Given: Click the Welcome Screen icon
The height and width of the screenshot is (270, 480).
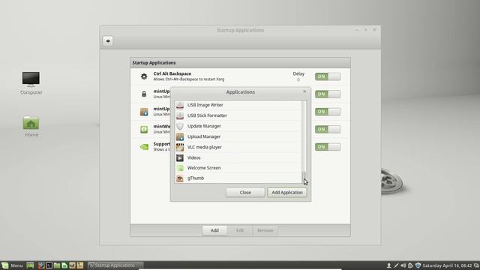Looking at the screenshot, I should point(180,168).
